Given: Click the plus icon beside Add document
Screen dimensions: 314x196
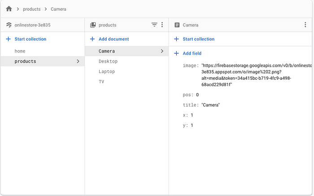Looking at the screenshot, I should [92, 39].
